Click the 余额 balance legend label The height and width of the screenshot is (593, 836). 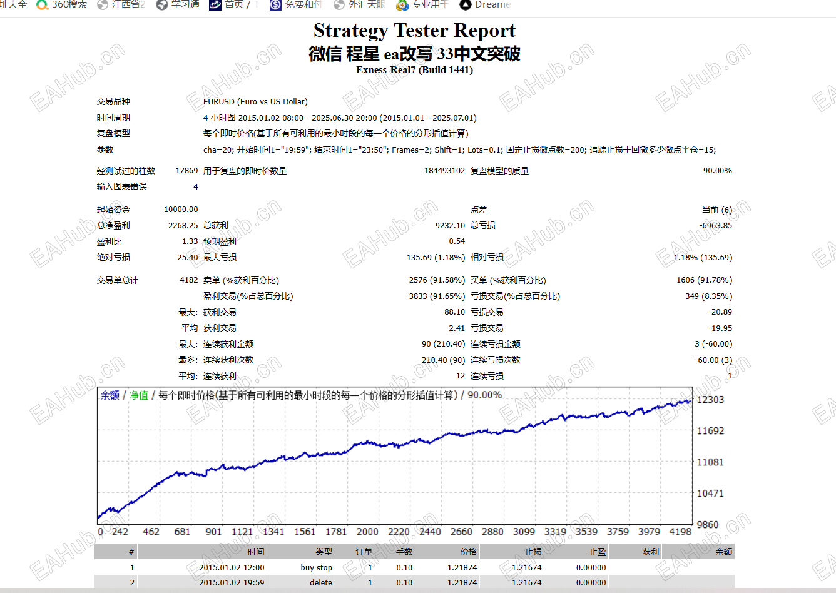point(110,395)
